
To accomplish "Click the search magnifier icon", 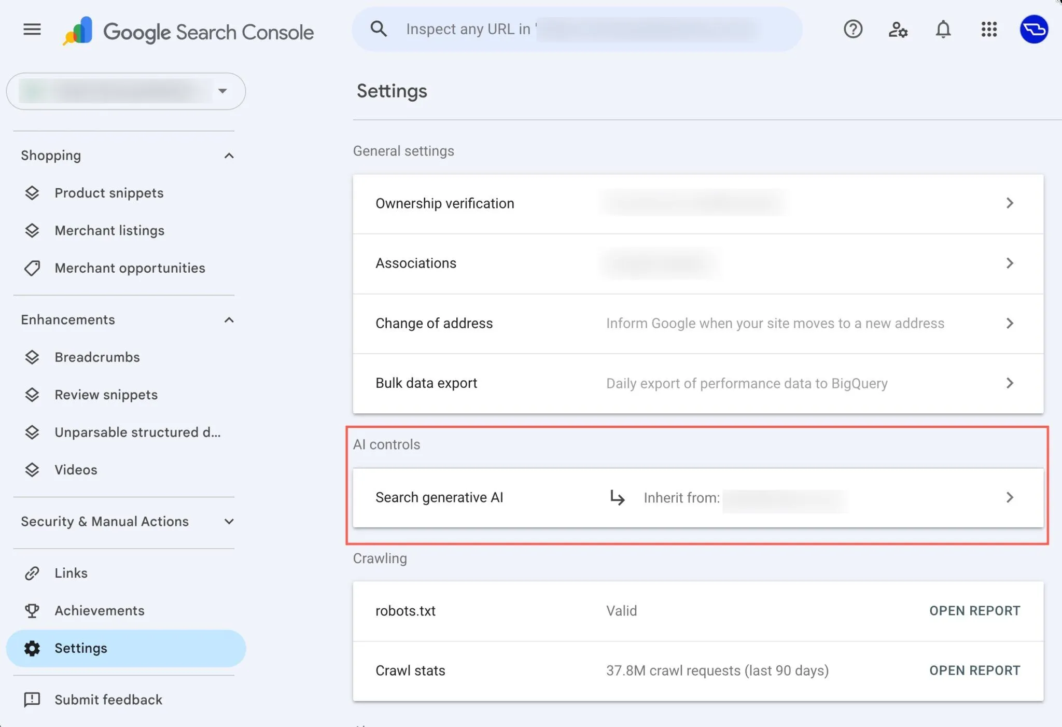I will 379,29.
